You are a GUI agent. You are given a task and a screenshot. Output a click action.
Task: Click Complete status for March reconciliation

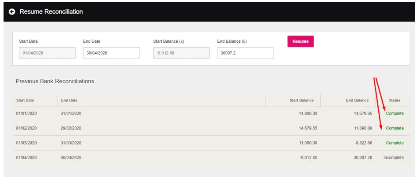395,143
